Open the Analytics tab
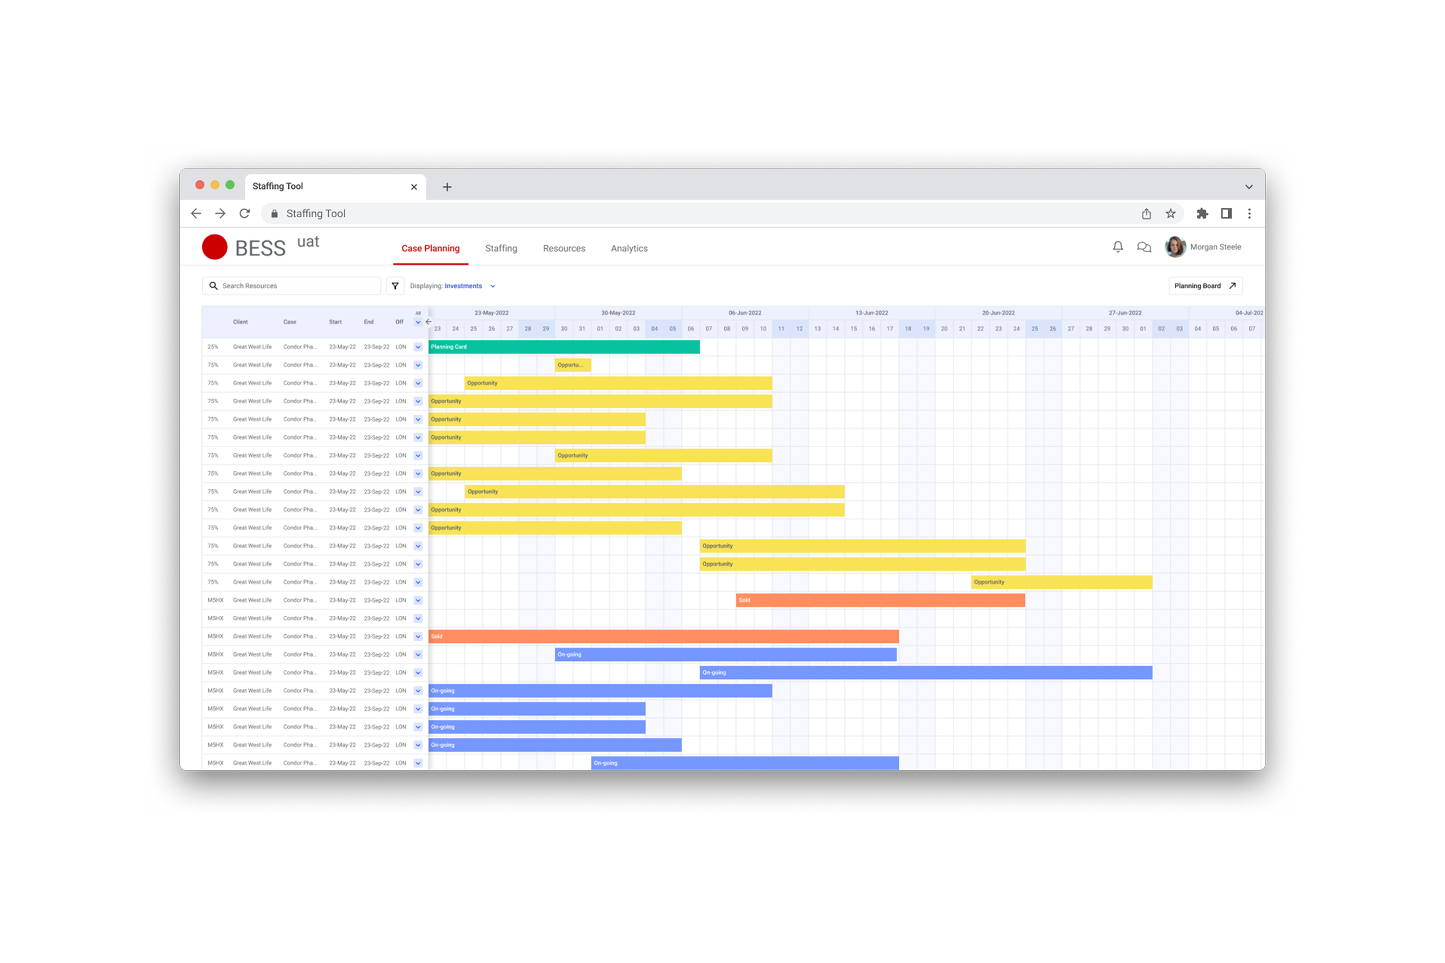The width and height of the screenshot is (1445, 963). pos(628,249)
